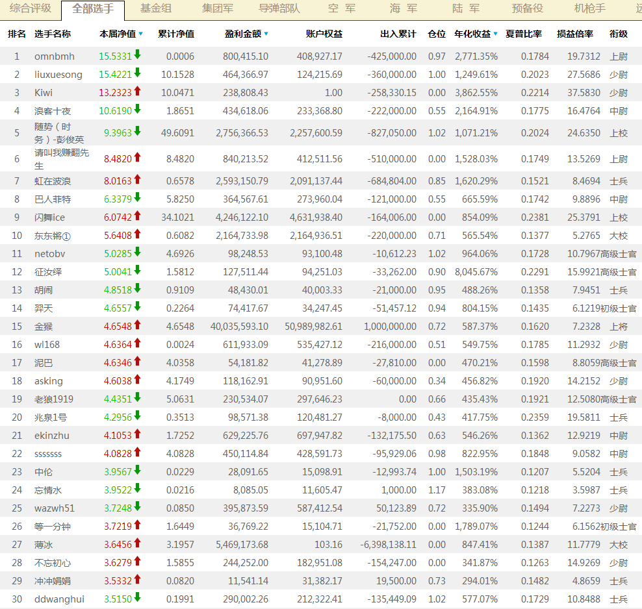Click the 累计净值 column header
Screen dimensions: 642x609
[x=176, y=34]
